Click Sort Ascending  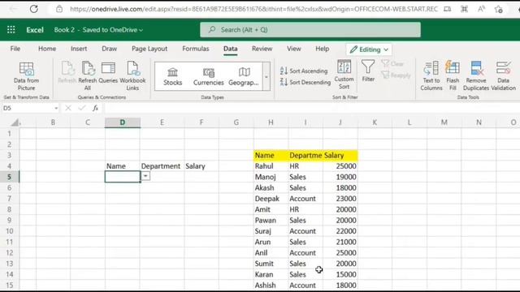coord(304,71)
